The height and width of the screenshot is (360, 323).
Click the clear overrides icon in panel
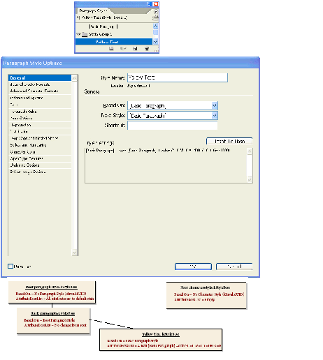point(123,48)
